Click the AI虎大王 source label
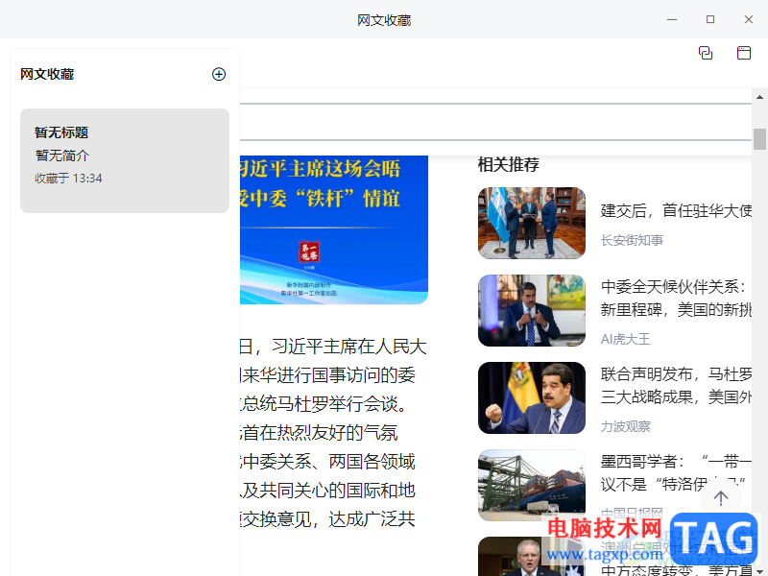 626,339
